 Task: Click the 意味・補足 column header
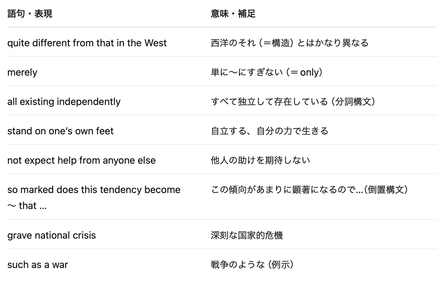tap(233, 14)
